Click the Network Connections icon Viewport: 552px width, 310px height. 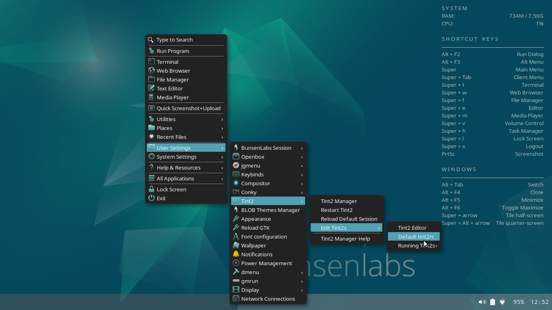(236, 299)
